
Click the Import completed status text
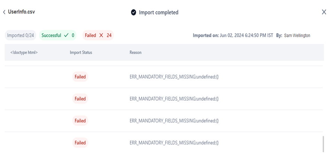pyautogui.click(x=159, y=13)
